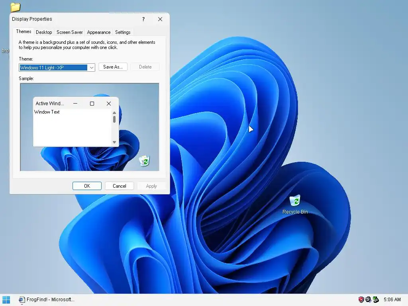This screenshot has width=408, height=306.
Task: Open the Windows Start button
Action: click(6, 300)
